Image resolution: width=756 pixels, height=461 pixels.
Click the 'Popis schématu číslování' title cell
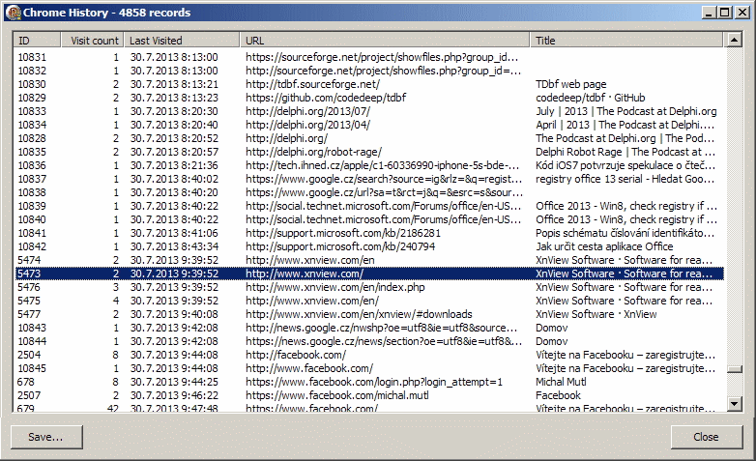[x=625, y=233]
